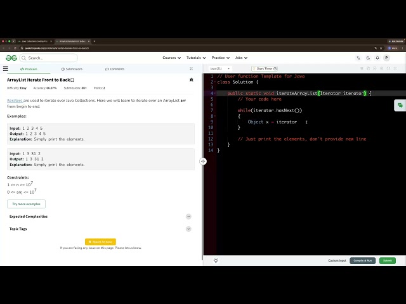Image resolution: width=406 pixels, height=304 pixels.
Task: Open the GeeksforGeeks home logo
Action: (11, 58)
